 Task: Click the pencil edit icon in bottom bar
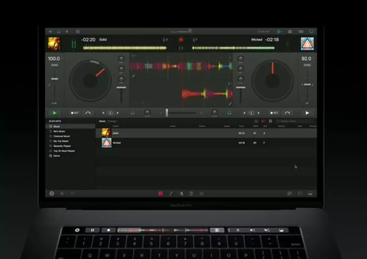click(289, 193)
